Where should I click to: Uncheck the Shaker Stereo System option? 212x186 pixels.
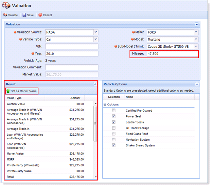tap(113, 145)
